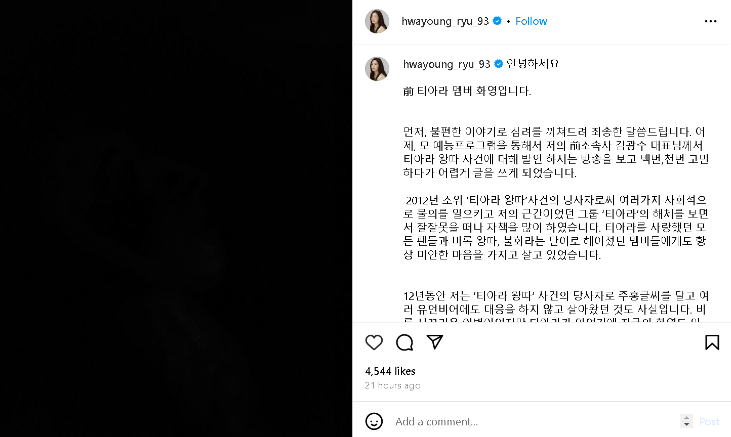Image resolution: width=731 pixels, height=437 pixels.
Task: Open the emoji picker smiley icon
Action: click(374, 421)
